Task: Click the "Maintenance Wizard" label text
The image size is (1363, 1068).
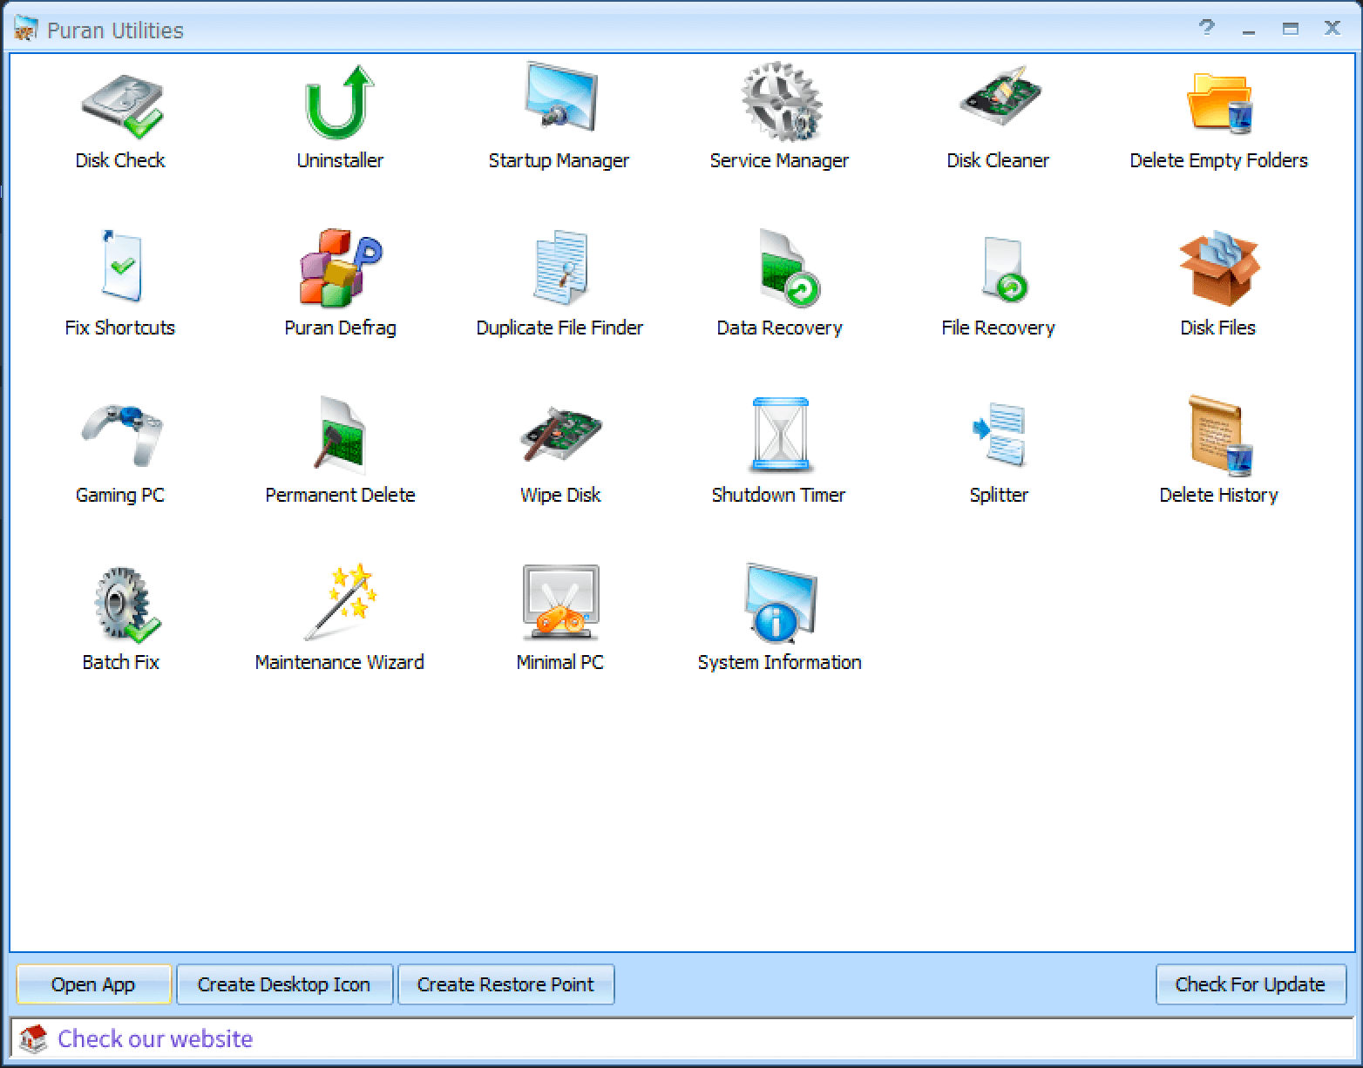Action: point(340,662)
